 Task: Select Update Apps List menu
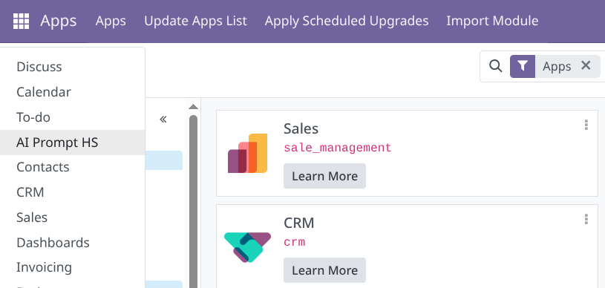195,21
